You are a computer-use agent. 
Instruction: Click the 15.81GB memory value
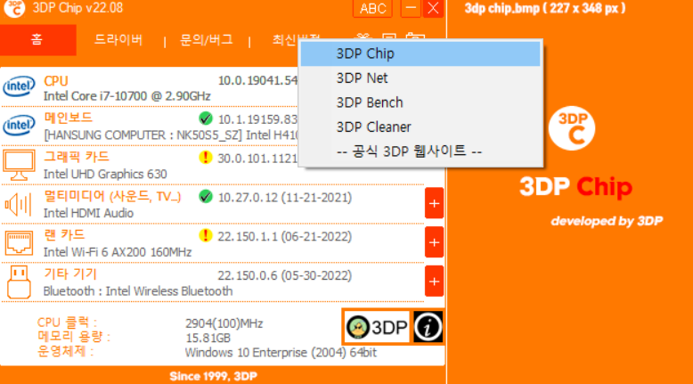[208, 338]
